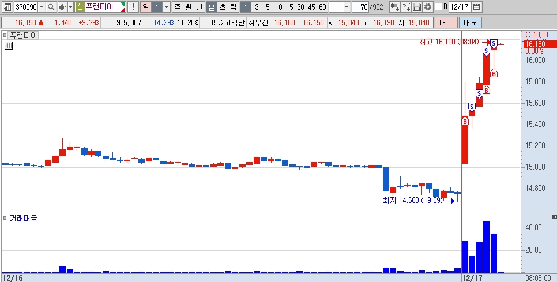Select the 주 weekly period toggle

[x=177, y=7]
